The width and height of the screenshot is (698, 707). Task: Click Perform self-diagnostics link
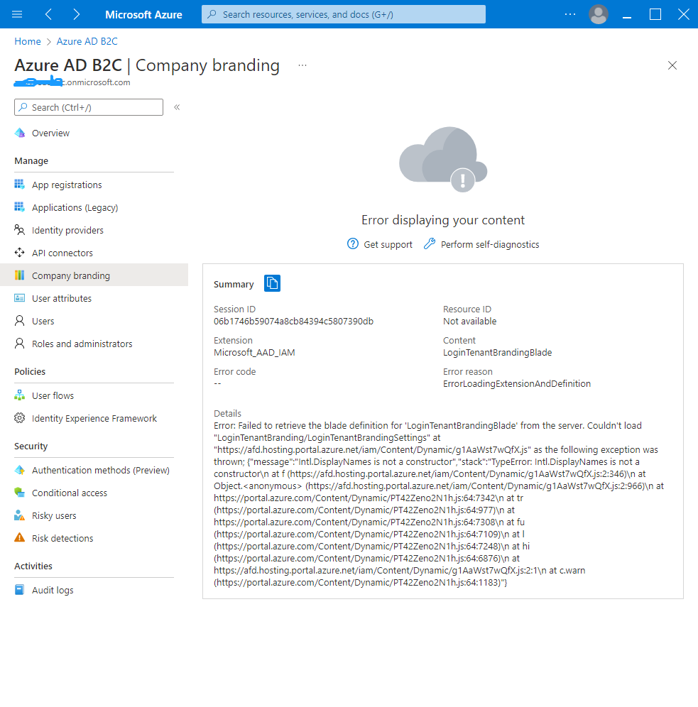click(481, 244)
